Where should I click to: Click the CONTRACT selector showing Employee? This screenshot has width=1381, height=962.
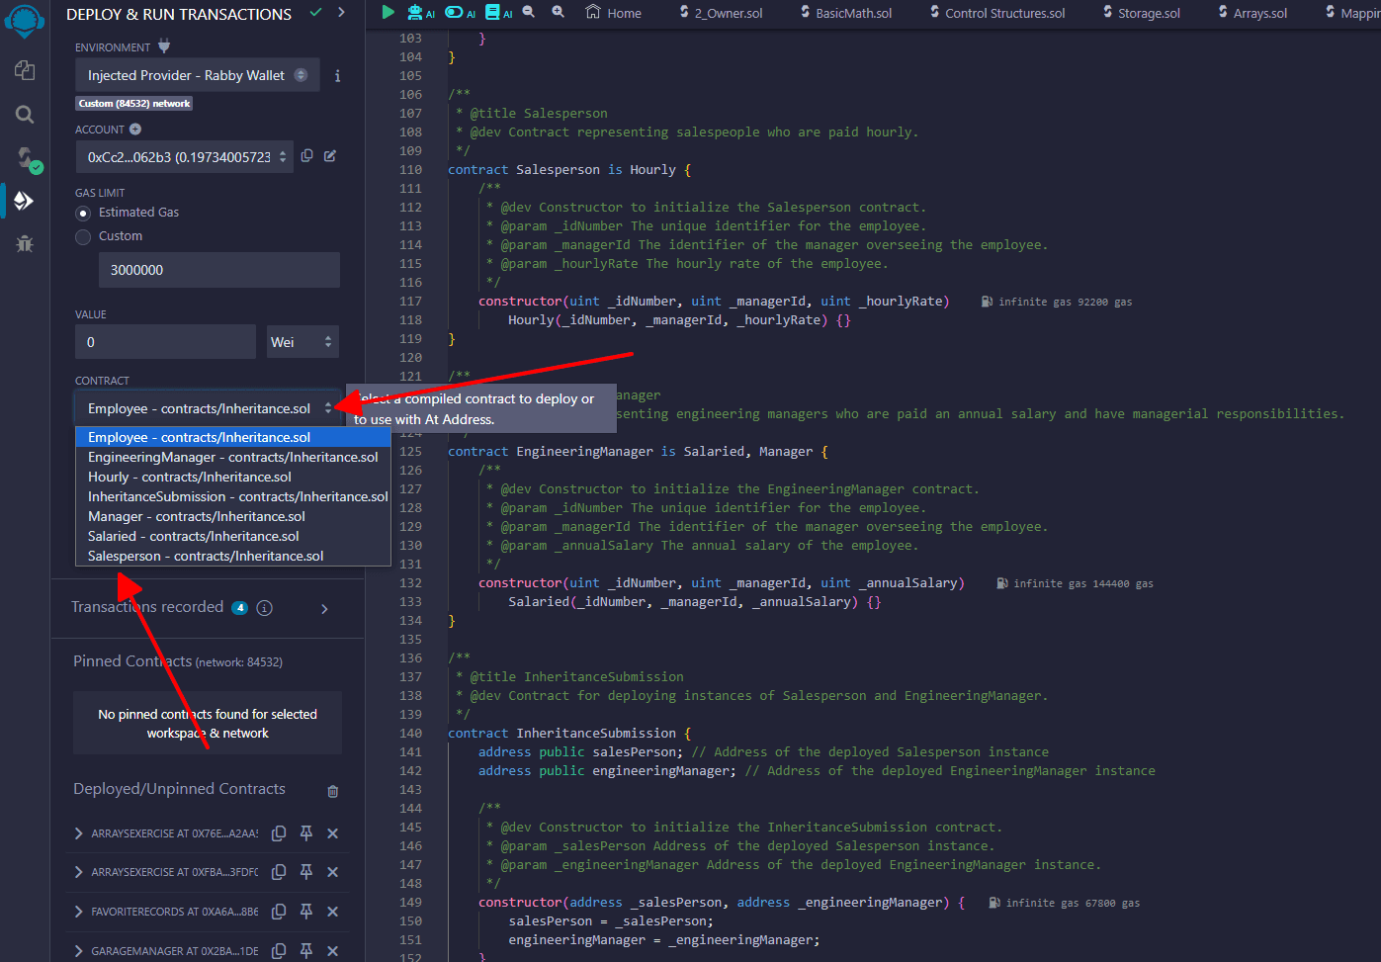click(x=208, y=408)
